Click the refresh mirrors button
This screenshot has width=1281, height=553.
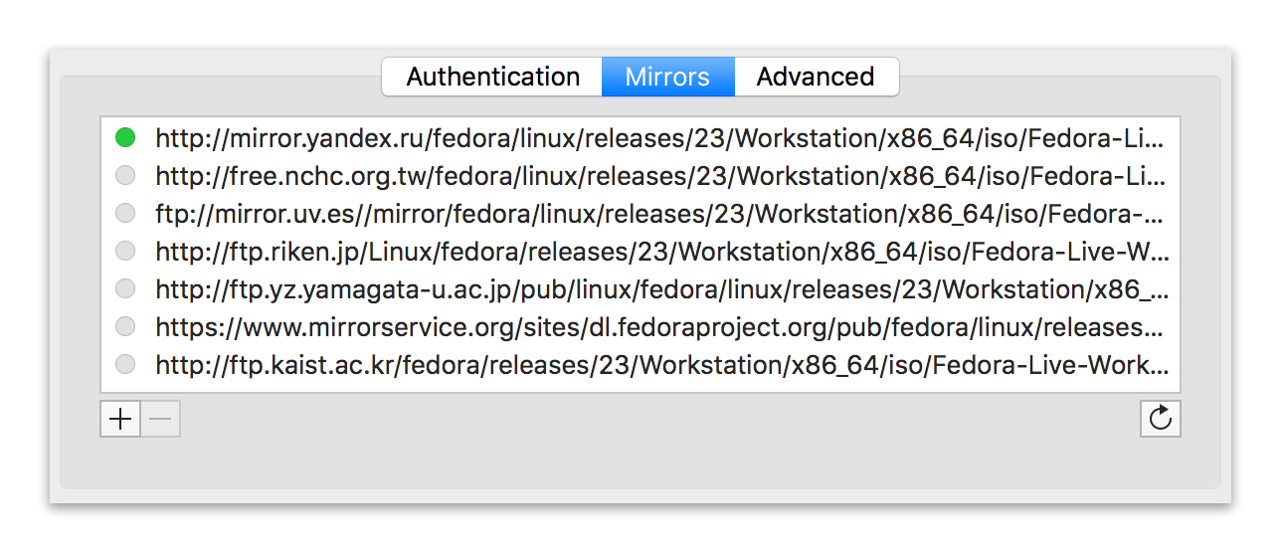(1160, 419)
